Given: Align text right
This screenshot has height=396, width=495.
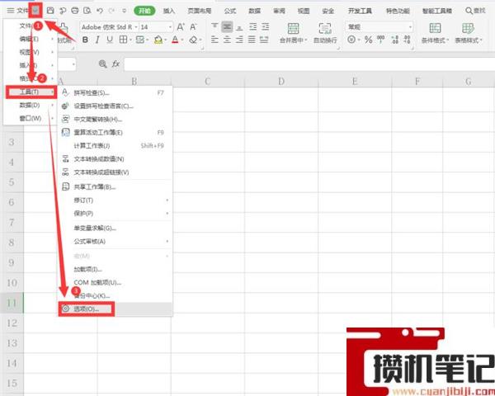Looking at the screenshot, I should (239, 40).
